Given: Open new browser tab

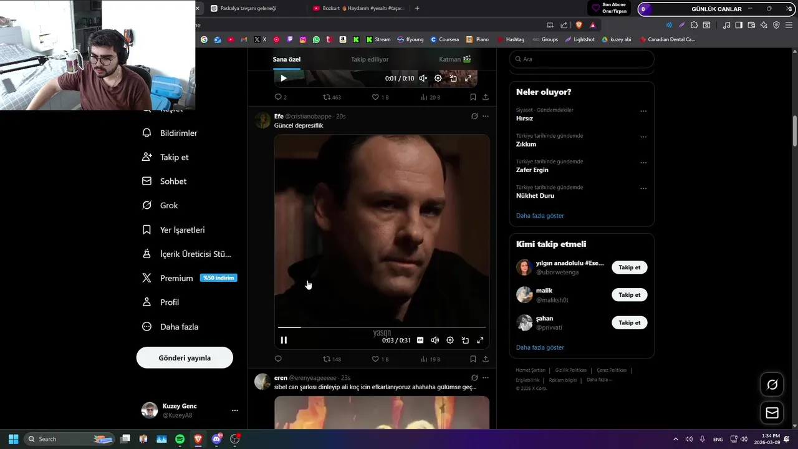Looking at the screenshot, I should click(x=417, y=8).
